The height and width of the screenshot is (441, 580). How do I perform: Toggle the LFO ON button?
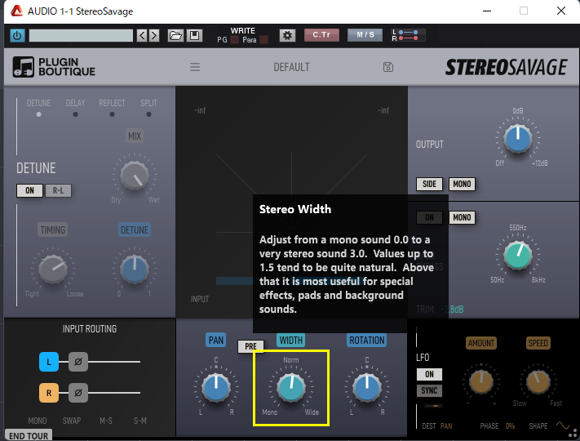click(429, 374)
